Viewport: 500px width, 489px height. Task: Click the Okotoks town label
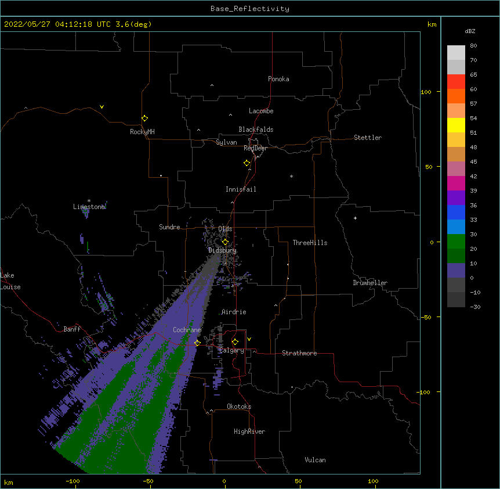(x=239, y=407)
